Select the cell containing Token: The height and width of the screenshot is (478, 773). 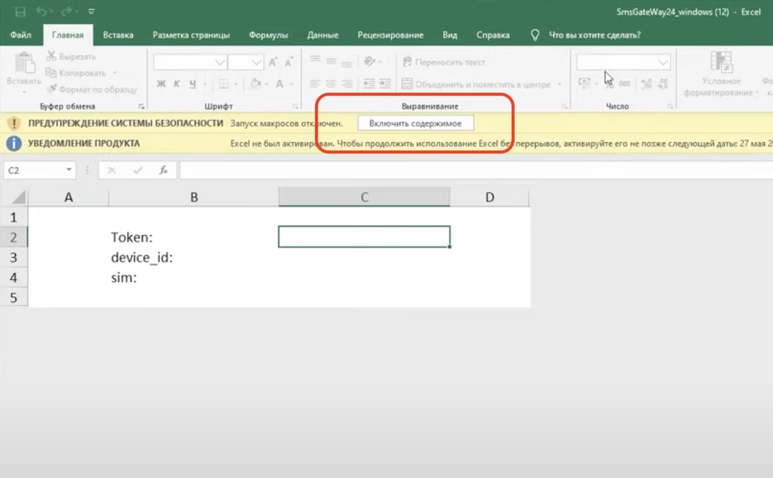194,237
